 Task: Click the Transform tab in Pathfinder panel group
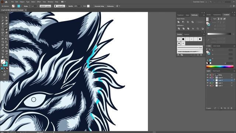point(180,15)
